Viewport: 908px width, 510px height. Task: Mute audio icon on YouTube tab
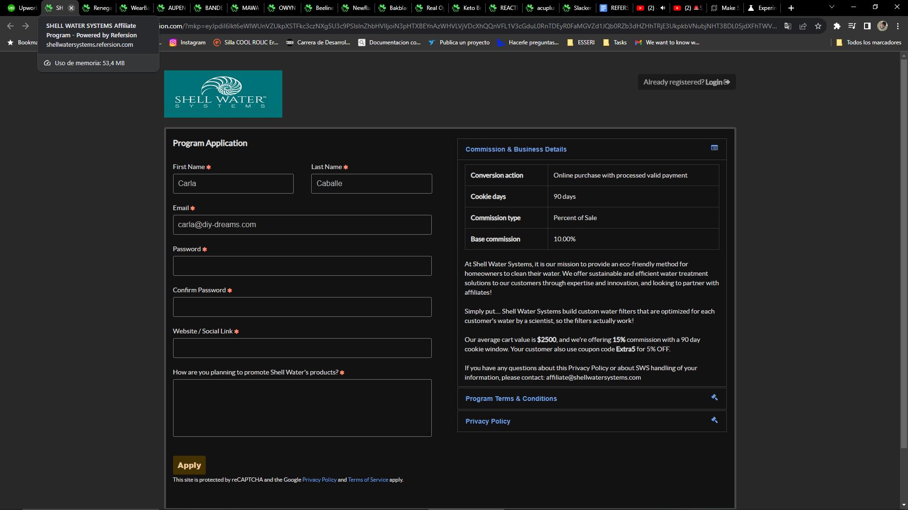663,8
